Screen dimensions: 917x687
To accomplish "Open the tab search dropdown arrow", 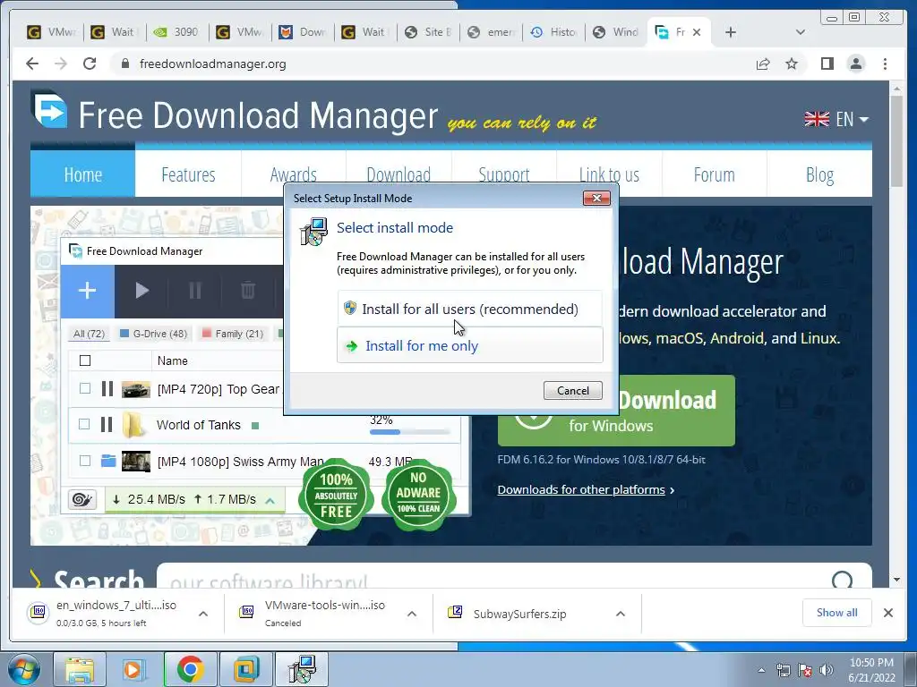I will [800, 32].
